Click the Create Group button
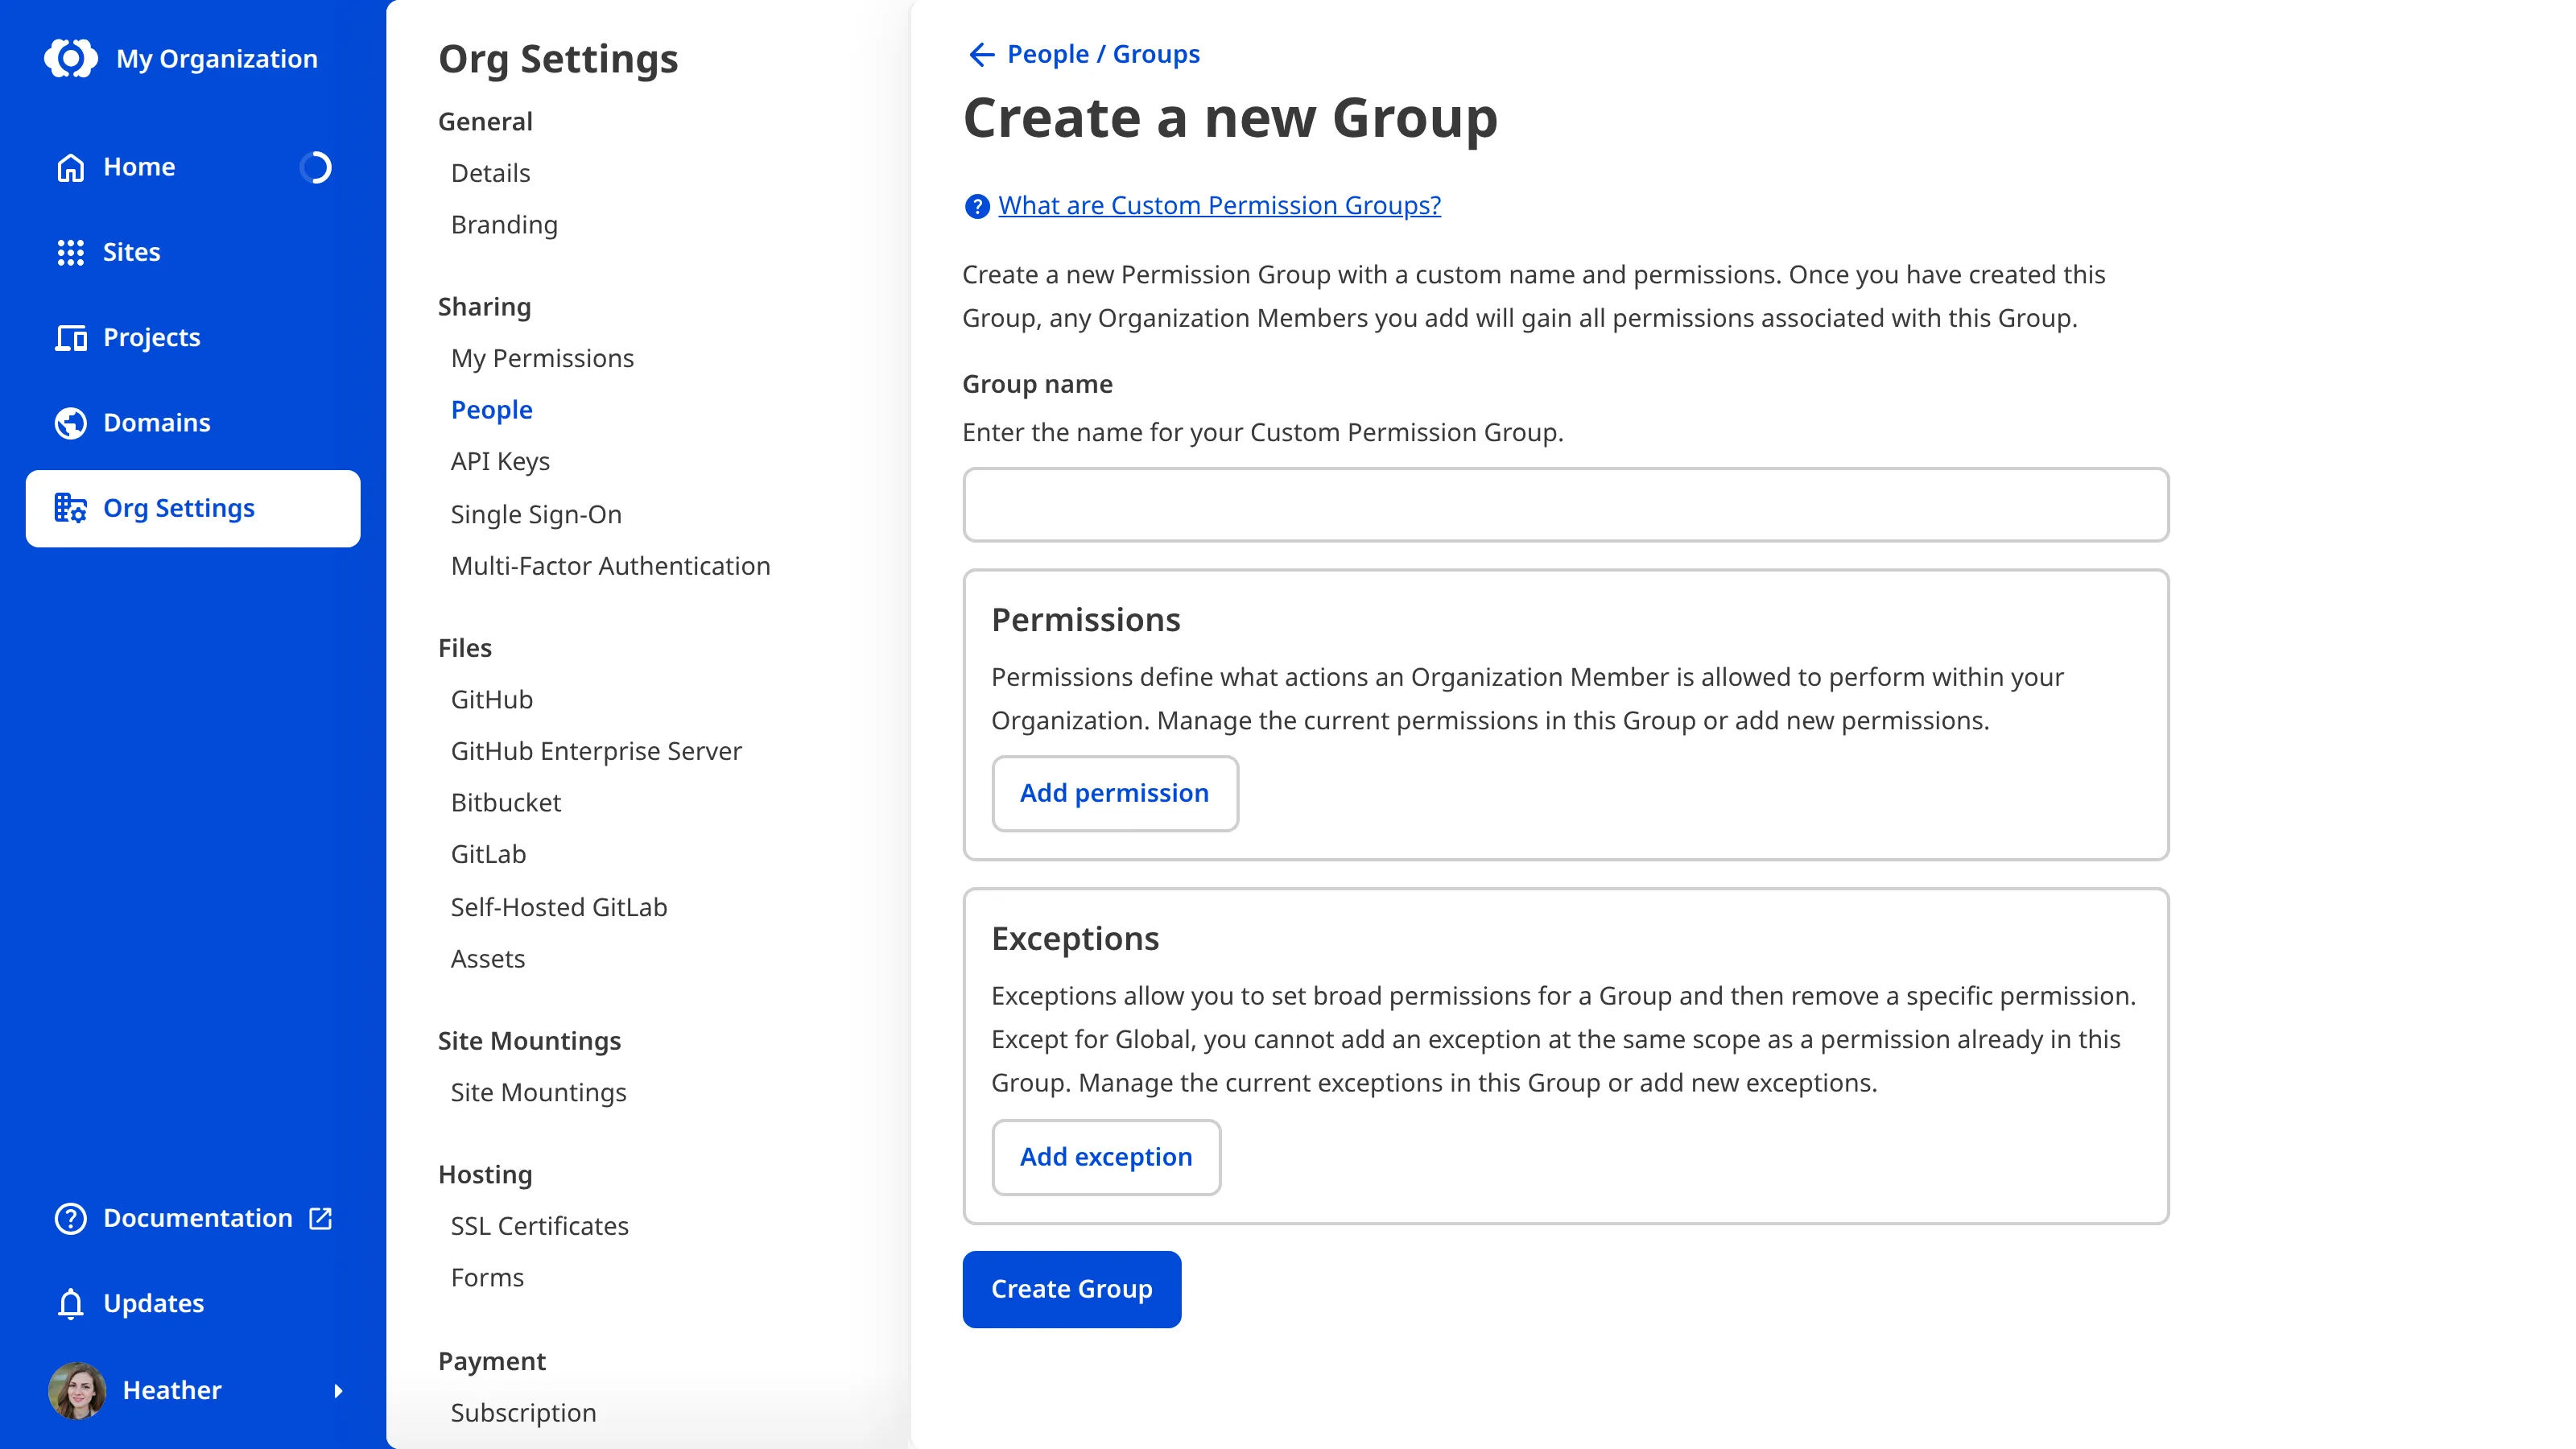This screenshot has height=1449, width=2576. 1071,1289
